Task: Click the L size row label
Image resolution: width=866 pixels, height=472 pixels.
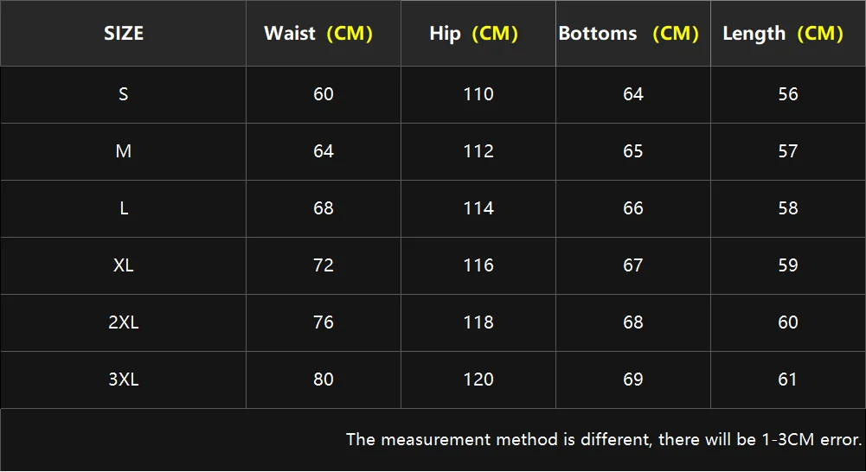Action: pyautogui.click(x=124, y=208)
